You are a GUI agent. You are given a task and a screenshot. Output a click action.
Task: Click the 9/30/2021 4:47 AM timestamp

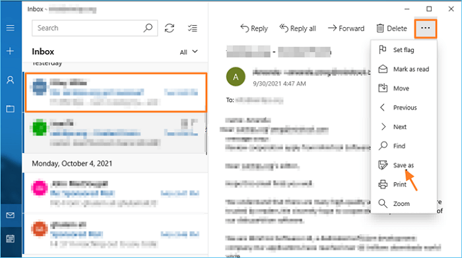[x=279, y=84]
